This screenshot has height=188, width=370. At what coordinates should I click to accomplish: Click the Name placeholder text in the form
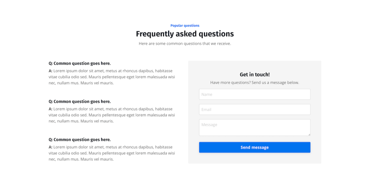point(207,94)
